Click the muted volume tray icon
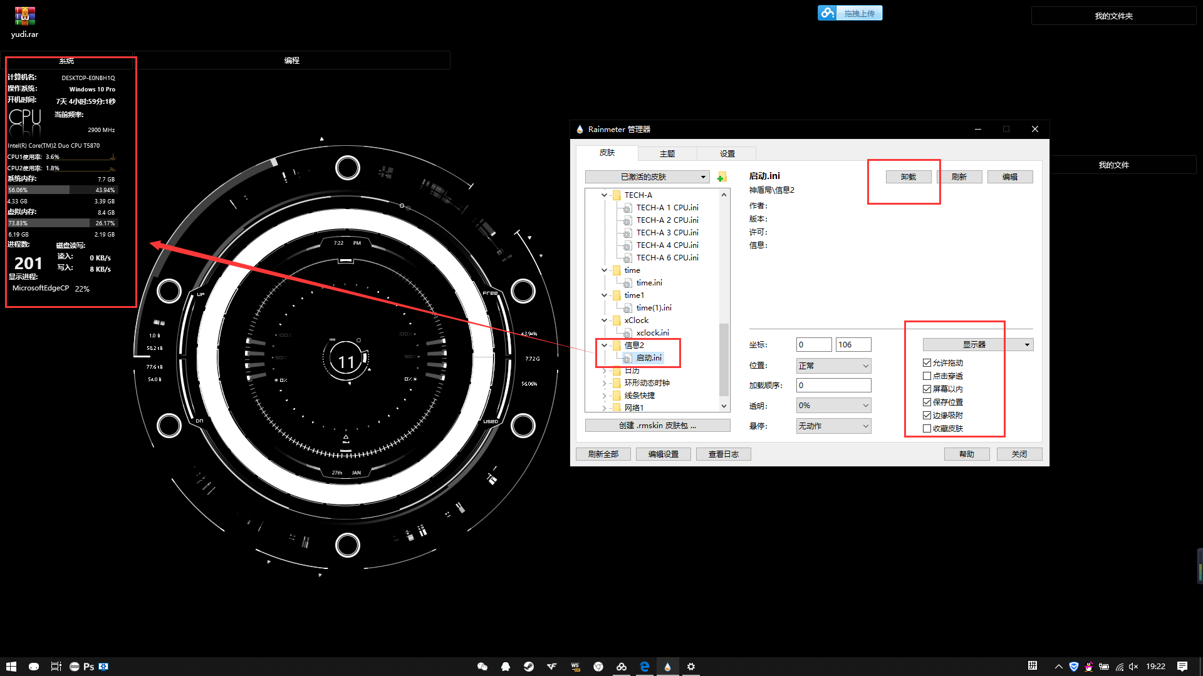1203x676 pixels. (1133, 667)
